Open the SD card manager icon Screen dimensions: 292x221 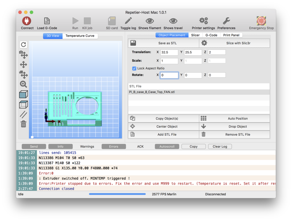point(112,21)
